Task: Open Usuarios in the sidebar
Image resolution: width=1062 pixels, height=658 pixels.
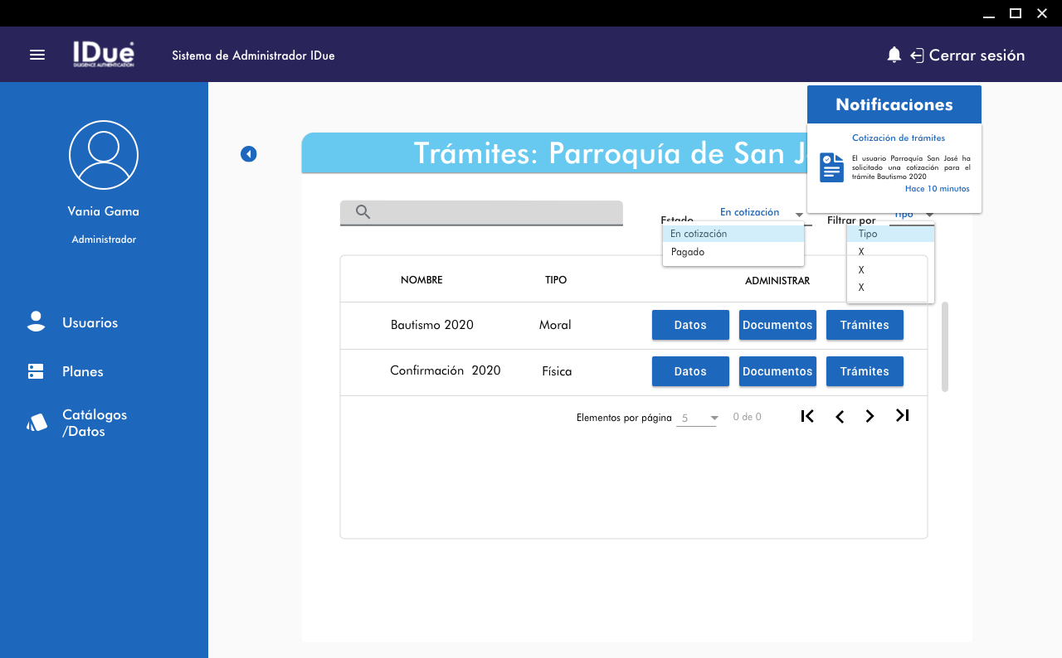Action: coord(90,322)
